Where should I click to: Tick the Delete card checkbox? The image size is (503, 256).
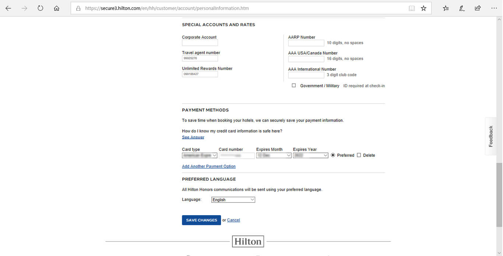point(359,155)
